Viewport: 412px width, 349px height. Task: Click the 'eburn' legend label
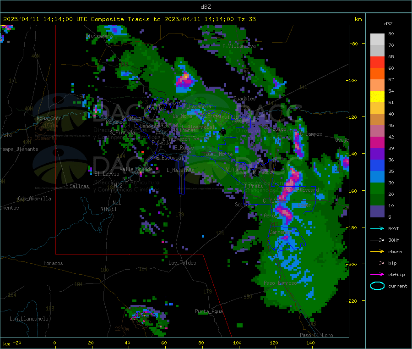[x=395, y=252]
